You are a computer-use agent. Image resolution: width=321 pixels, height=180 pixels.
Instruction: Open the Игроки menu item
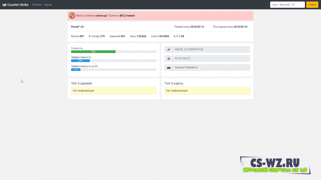click(37, 5)
